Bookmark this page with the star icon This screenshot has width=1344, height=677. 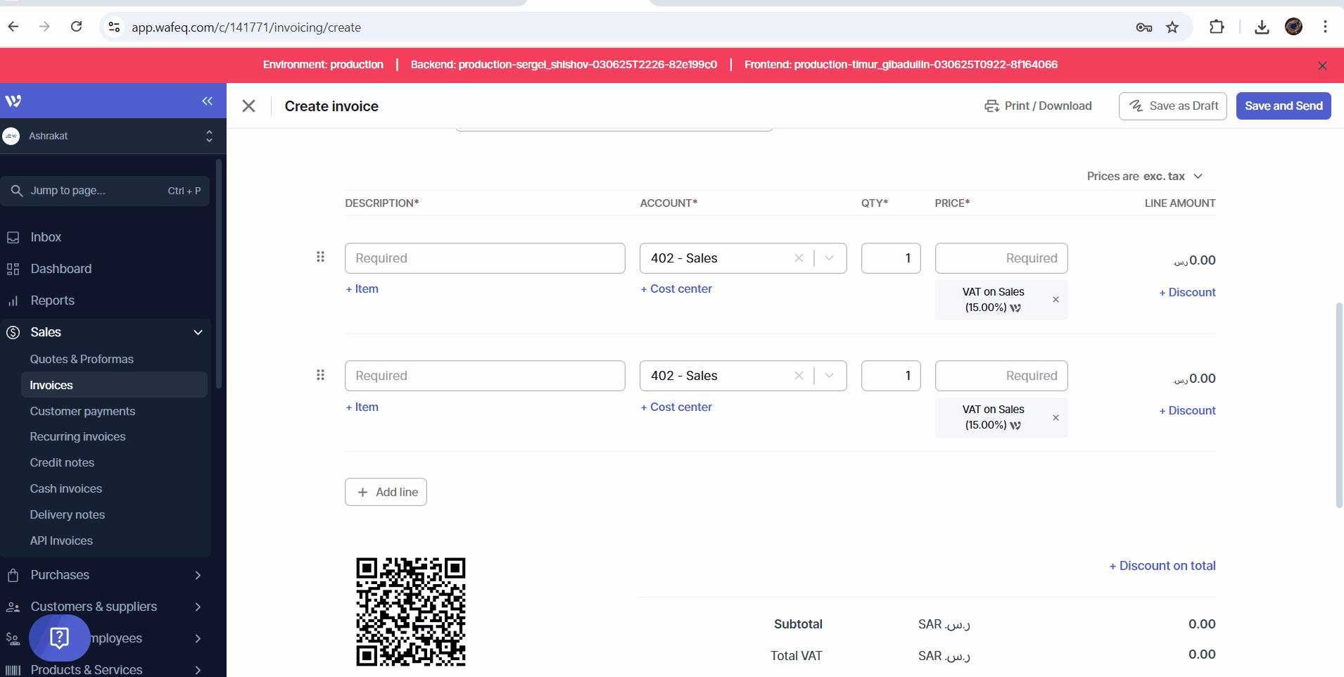(x=1172, y=27)
